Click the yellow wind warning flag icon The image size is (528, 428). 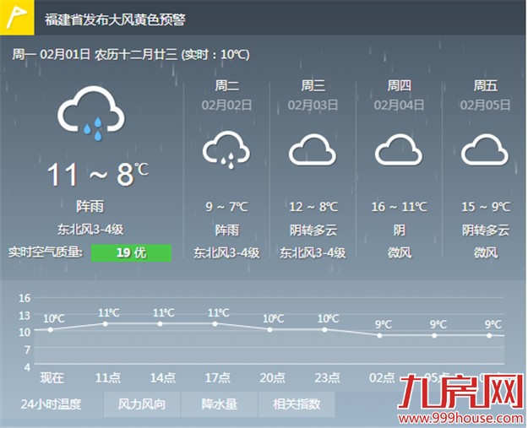tap(17, 17)
